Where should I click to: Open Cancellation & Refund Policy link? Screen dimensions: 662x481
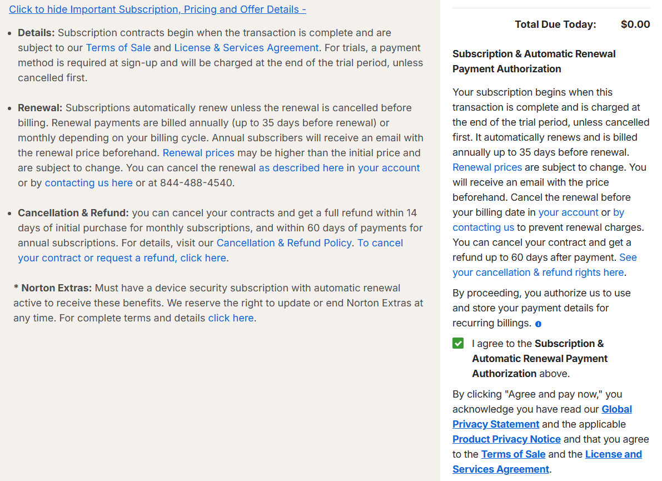tap(283, 243)
